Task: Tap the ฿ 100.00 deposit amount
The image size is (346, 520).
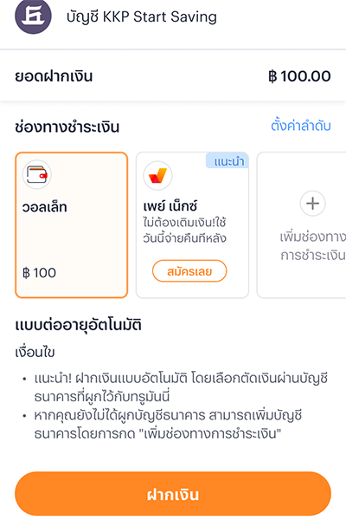Action: point(299,76)
